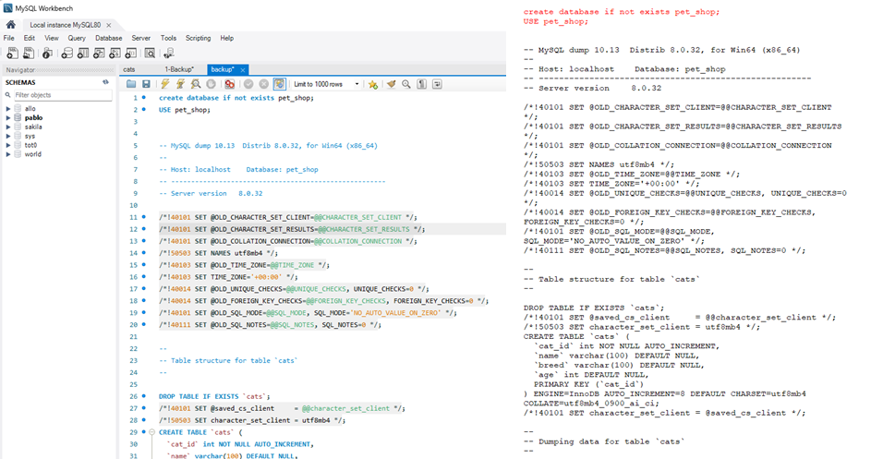Open the Database menu
Screen dimensions: 871x459
click(109, 39)
